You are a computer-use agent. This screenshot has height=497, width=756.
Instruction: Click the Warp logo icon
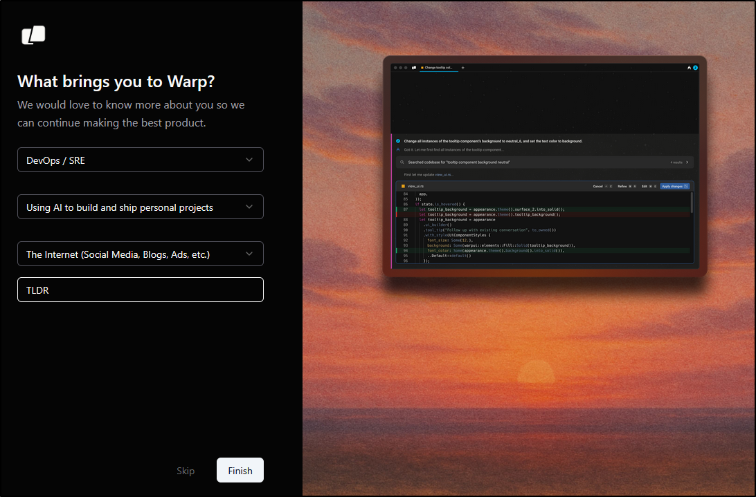click(33, 35)
